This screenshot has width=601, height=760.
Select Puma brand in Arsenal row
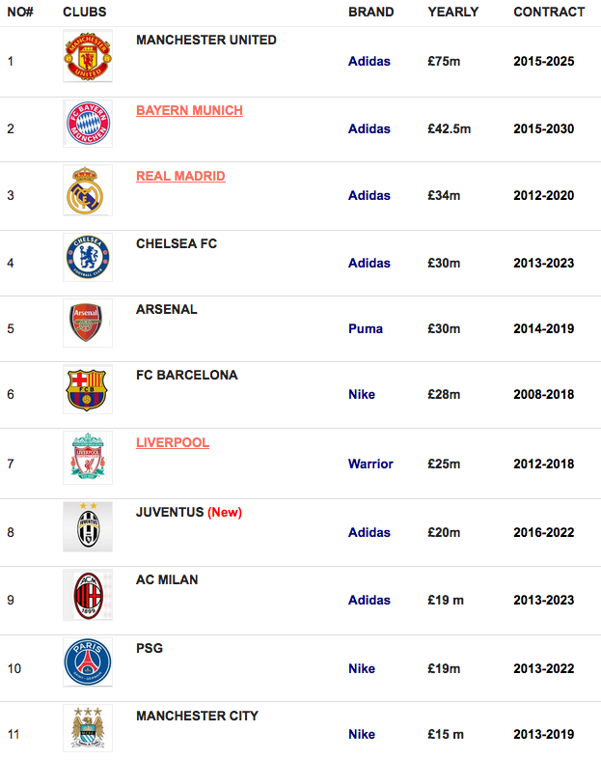coord(366,328)
